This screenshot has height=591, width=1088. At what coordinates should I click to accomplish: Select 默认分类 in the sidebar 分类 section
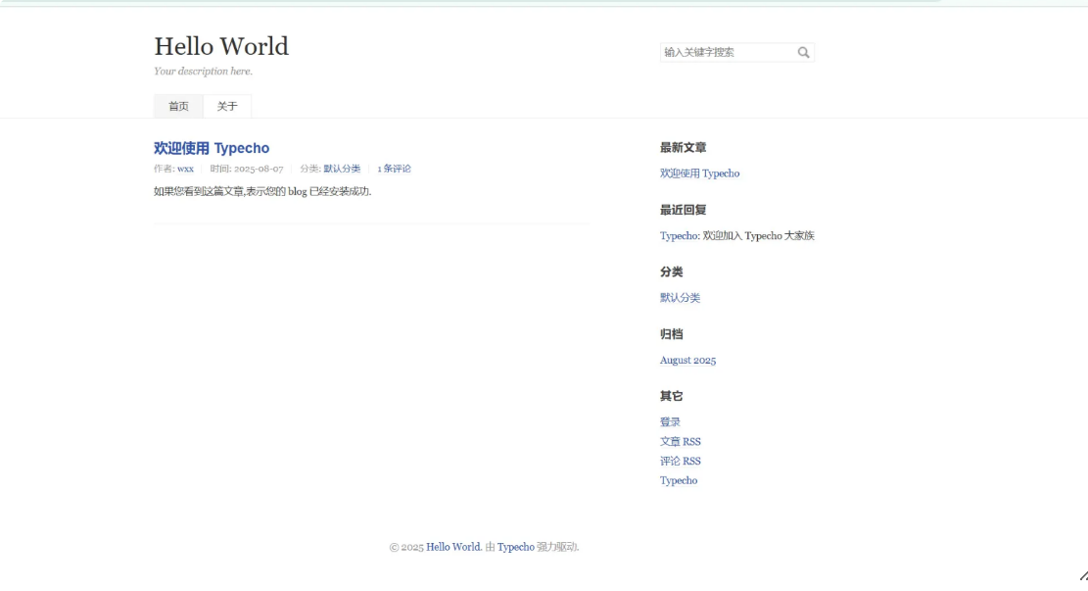pos(678,297)
